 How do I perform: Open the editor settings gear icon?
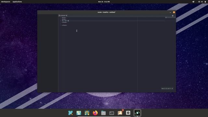coord(173,16)
